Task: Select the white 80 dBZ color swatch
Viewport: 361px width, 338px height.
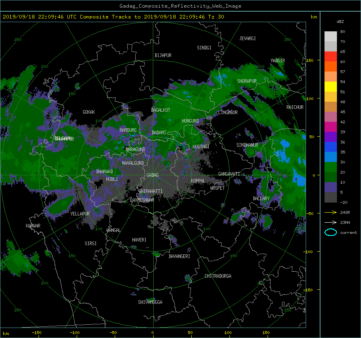Action: click(331, 36)
